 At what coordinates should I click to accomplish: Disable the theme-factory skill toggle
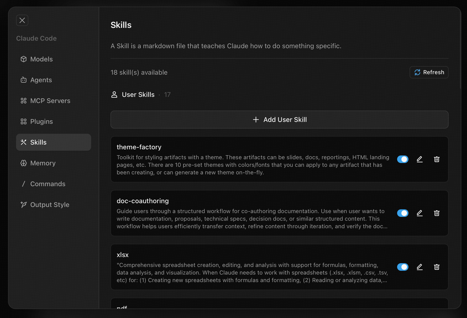pos(402,159)
